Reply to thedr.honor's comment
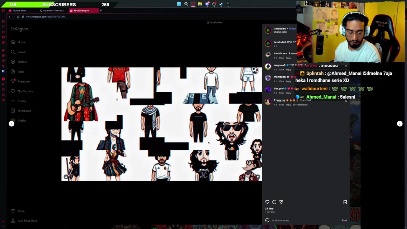The width and height of the screenshot is (407, 229). (x=288, y=58)
